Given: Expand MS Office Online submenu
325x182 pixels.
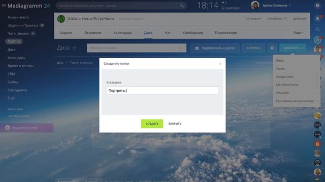Looking at the screenshot, I should coord(297,85).
